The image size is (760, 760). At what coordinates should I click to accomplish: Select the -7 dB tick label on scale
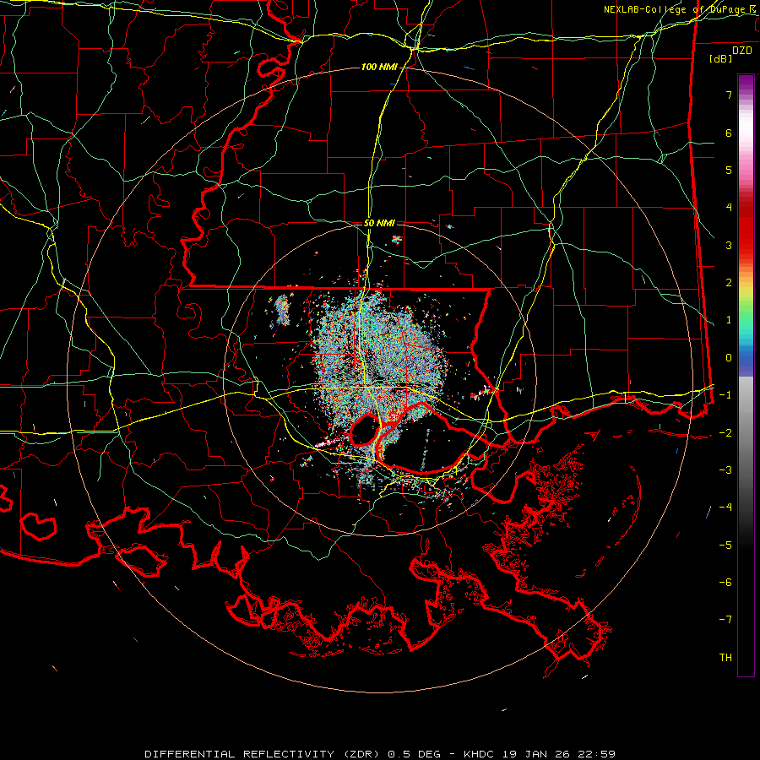pos(725,620)
